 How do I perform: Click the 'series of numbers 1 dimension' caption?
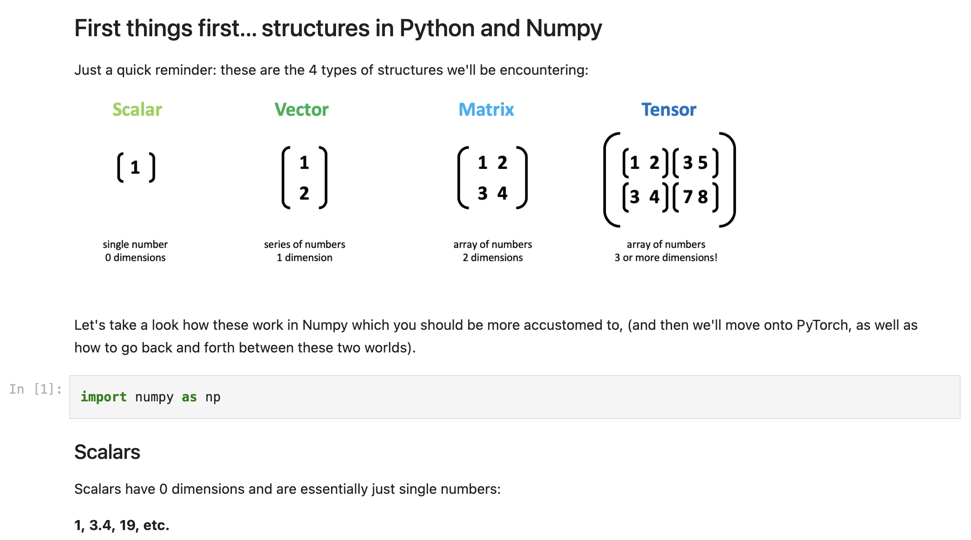[304, 251]
